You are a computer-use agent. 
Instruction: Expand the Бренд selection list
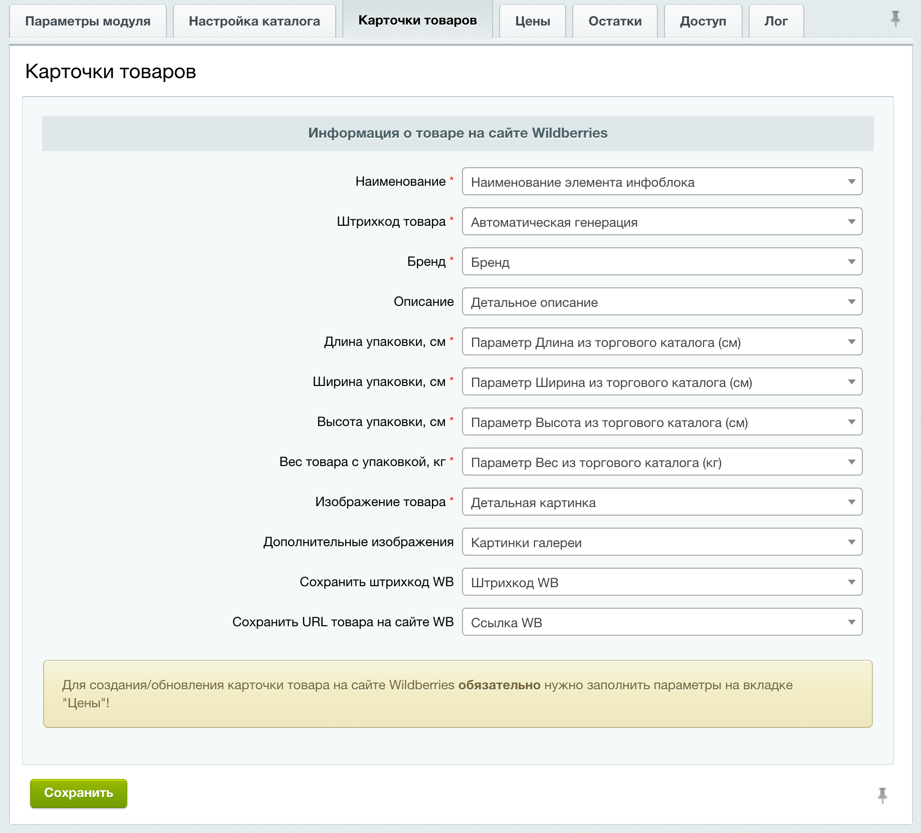pyautogui.click(x=661, y=262)
